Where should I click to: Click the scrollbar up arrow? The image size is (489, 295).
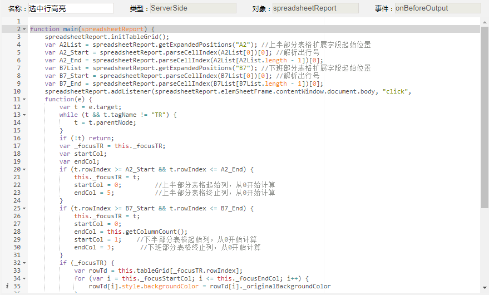coord(485,22)
